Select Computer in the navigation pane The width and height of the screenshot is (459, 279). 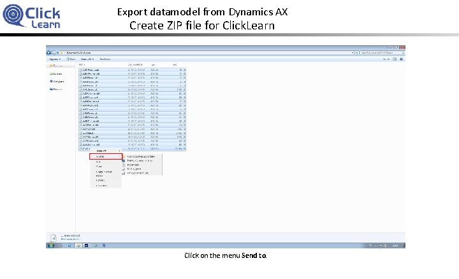click(x=57, y=82)
